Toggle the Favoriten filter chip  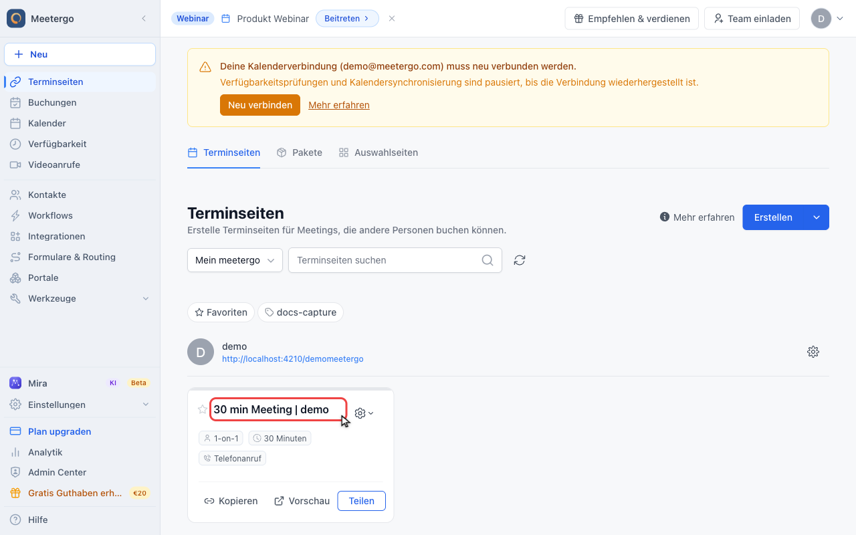click(x=221, y=312)
